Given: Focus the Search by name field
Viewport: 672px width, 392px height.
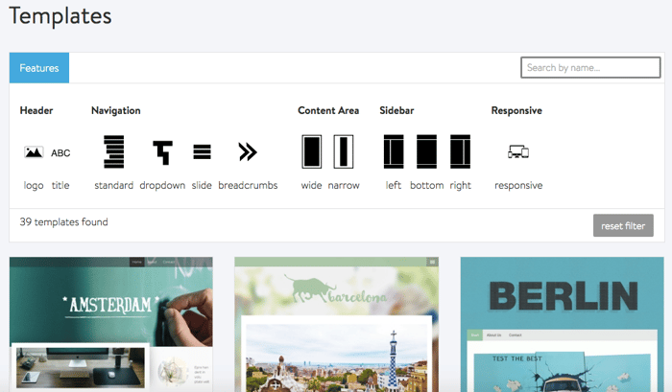Looking at the screenshot, I should 590,68.
